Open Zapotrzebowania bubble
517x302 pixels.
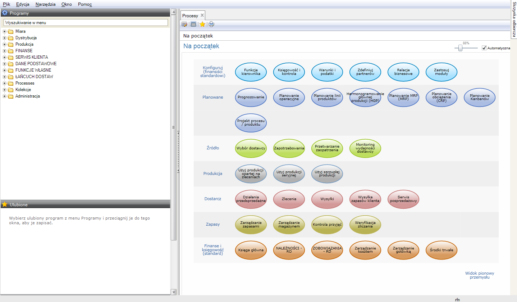click(289, 148)
